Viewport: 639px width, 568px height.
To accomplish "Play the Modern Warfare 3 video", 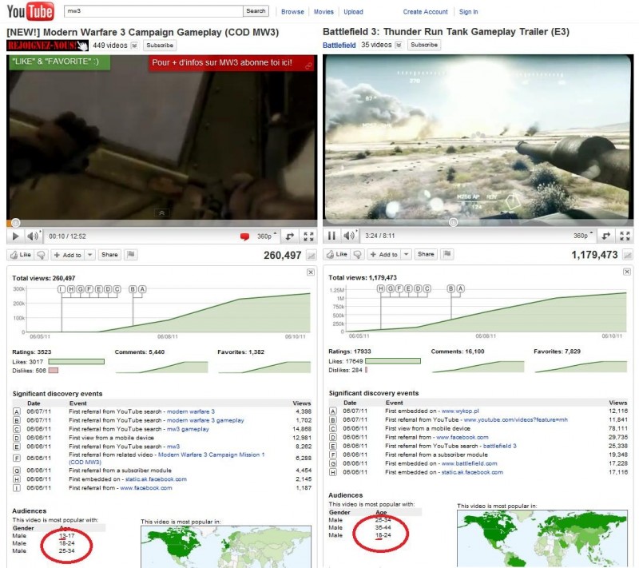I will (x=15, y=236).
